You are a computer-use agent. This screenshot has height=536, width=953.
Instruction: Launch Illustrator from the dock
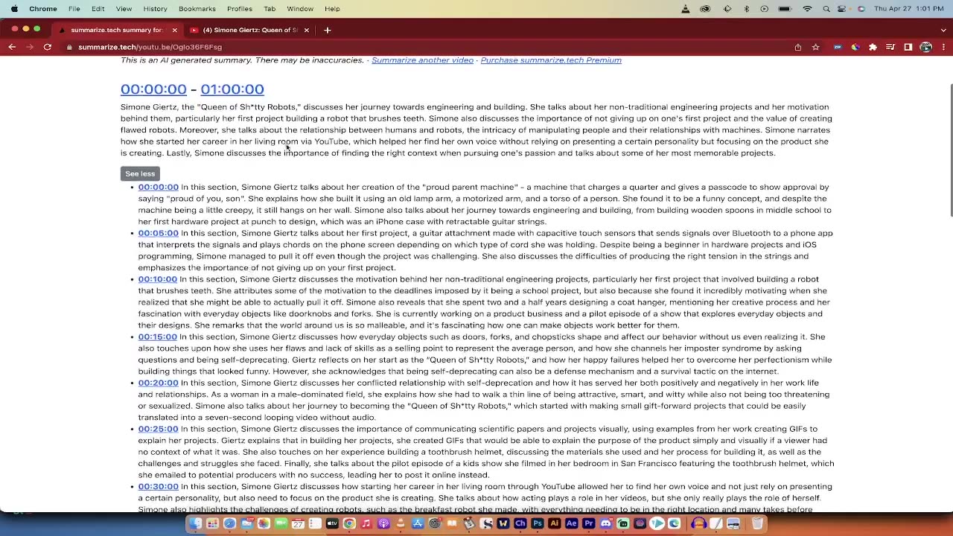click(554, 523)
